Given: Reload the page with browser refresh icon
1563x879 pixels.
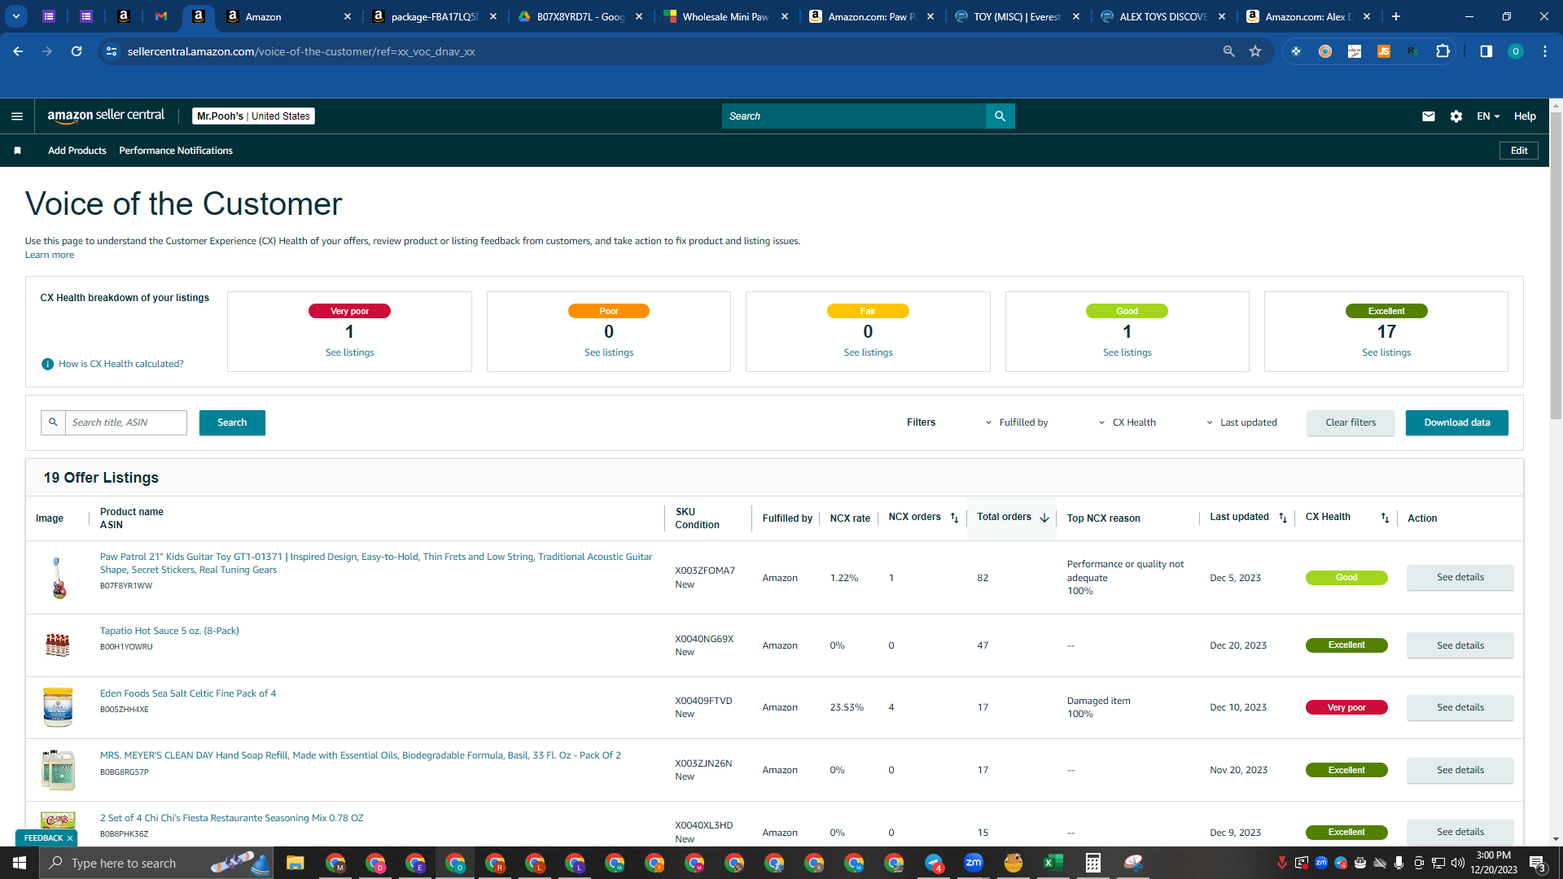Looking at the screenshot, I should 77,51.
